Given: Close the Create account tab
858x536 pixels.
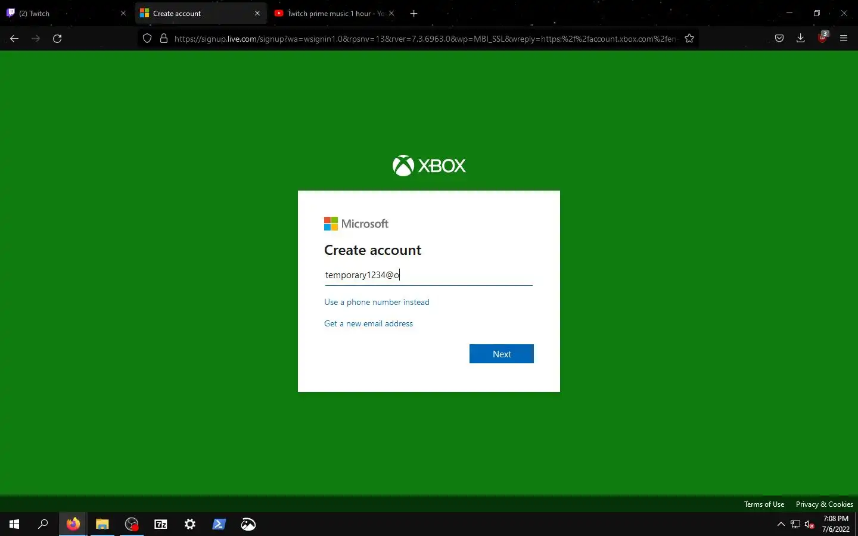Looking at the screenshot, I should pyautogui.click(x=257, y=13).
